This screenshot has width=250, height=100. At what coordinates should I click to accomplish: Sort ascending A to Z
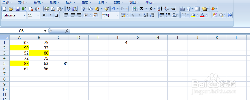point(160,9)
